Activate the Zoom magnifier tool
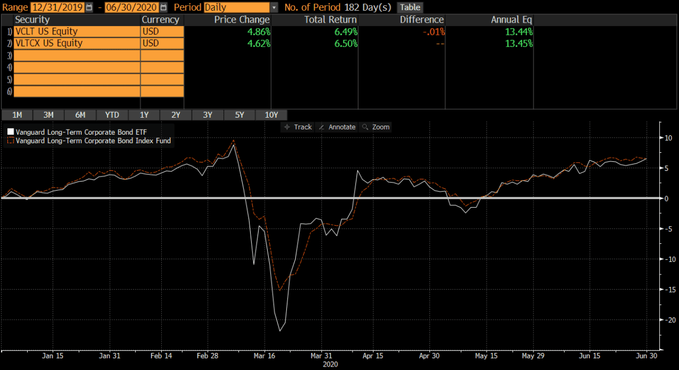 [x=375, y=127]
